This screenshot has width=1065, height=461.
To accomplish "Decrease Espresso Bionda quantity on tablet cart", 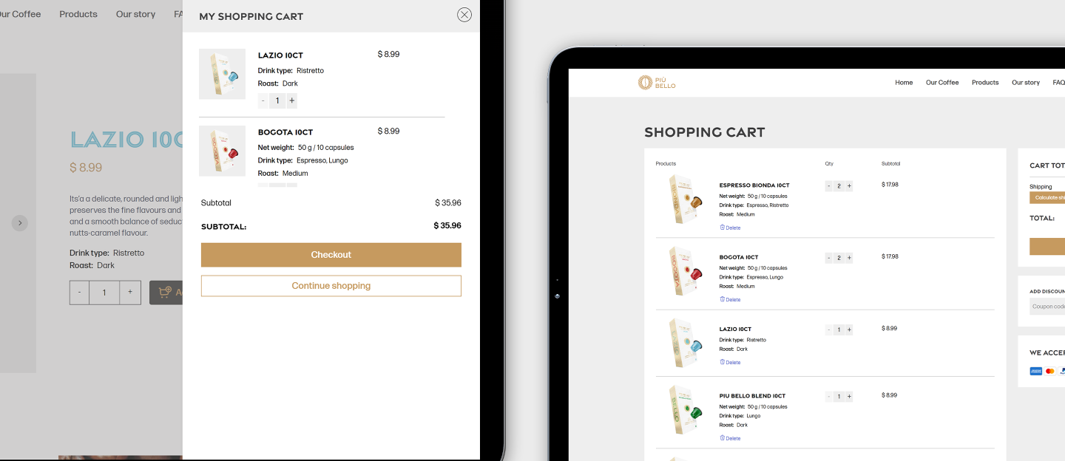I will pyautogui.click(x=829, y=186).
